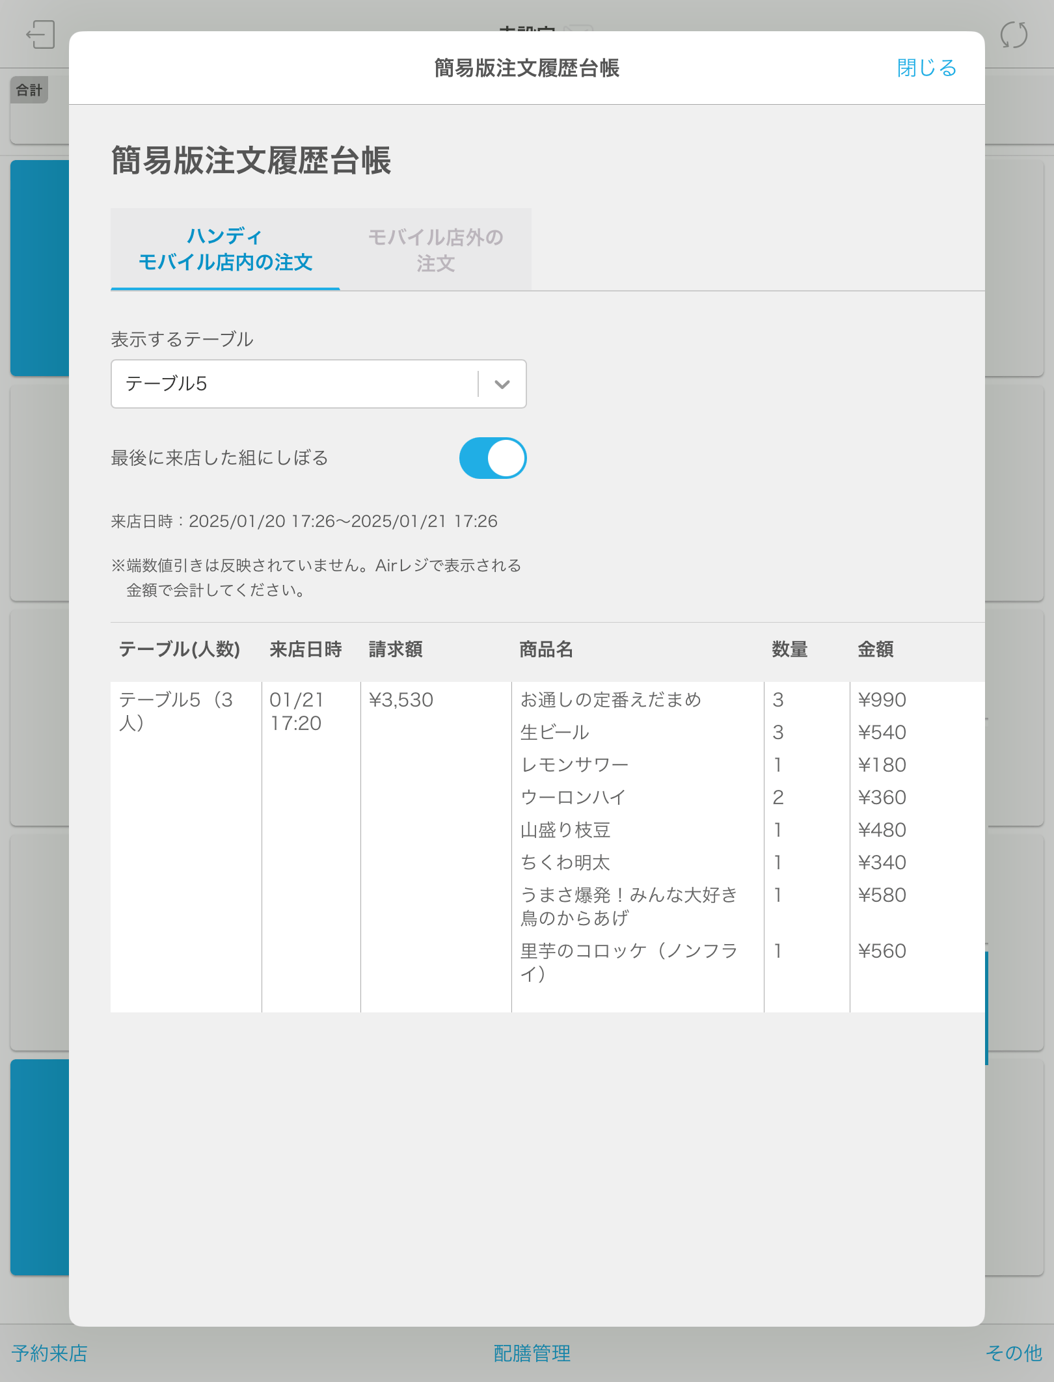The width and height of the screenshot is (1054, 1382).
Task: Select the 合計 label behind the dialog
Action: (29, 90)
